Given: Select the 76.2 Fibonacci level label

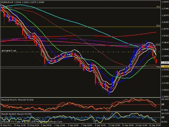Looking at the screenshot, I should (158, 67).
